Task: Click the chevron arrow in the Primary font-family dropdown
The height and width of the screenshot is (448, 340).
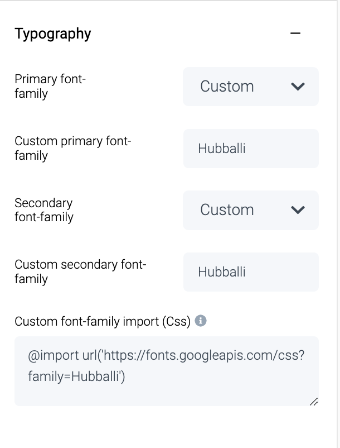Action: pos(298,87)
